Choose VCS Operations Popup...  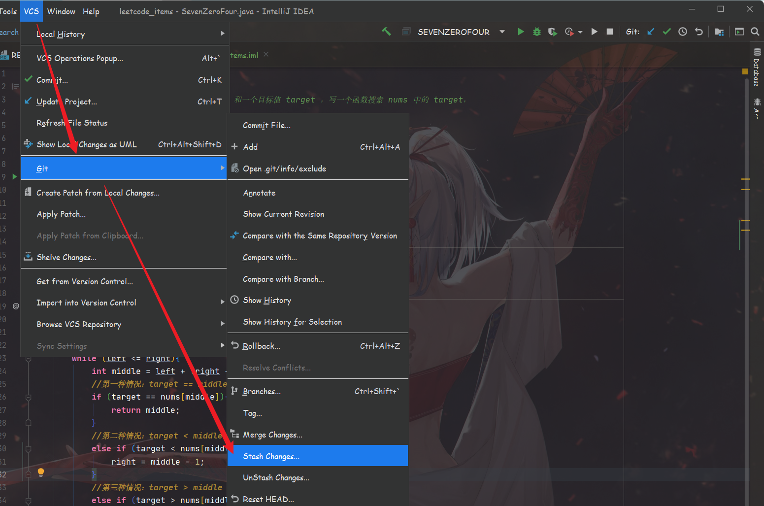124,58
